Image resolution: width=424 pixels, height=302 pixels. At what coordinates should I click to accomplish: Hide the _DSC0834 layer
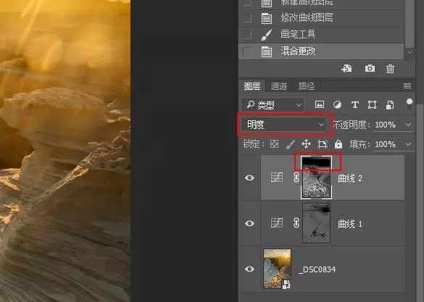coord(249,269)
